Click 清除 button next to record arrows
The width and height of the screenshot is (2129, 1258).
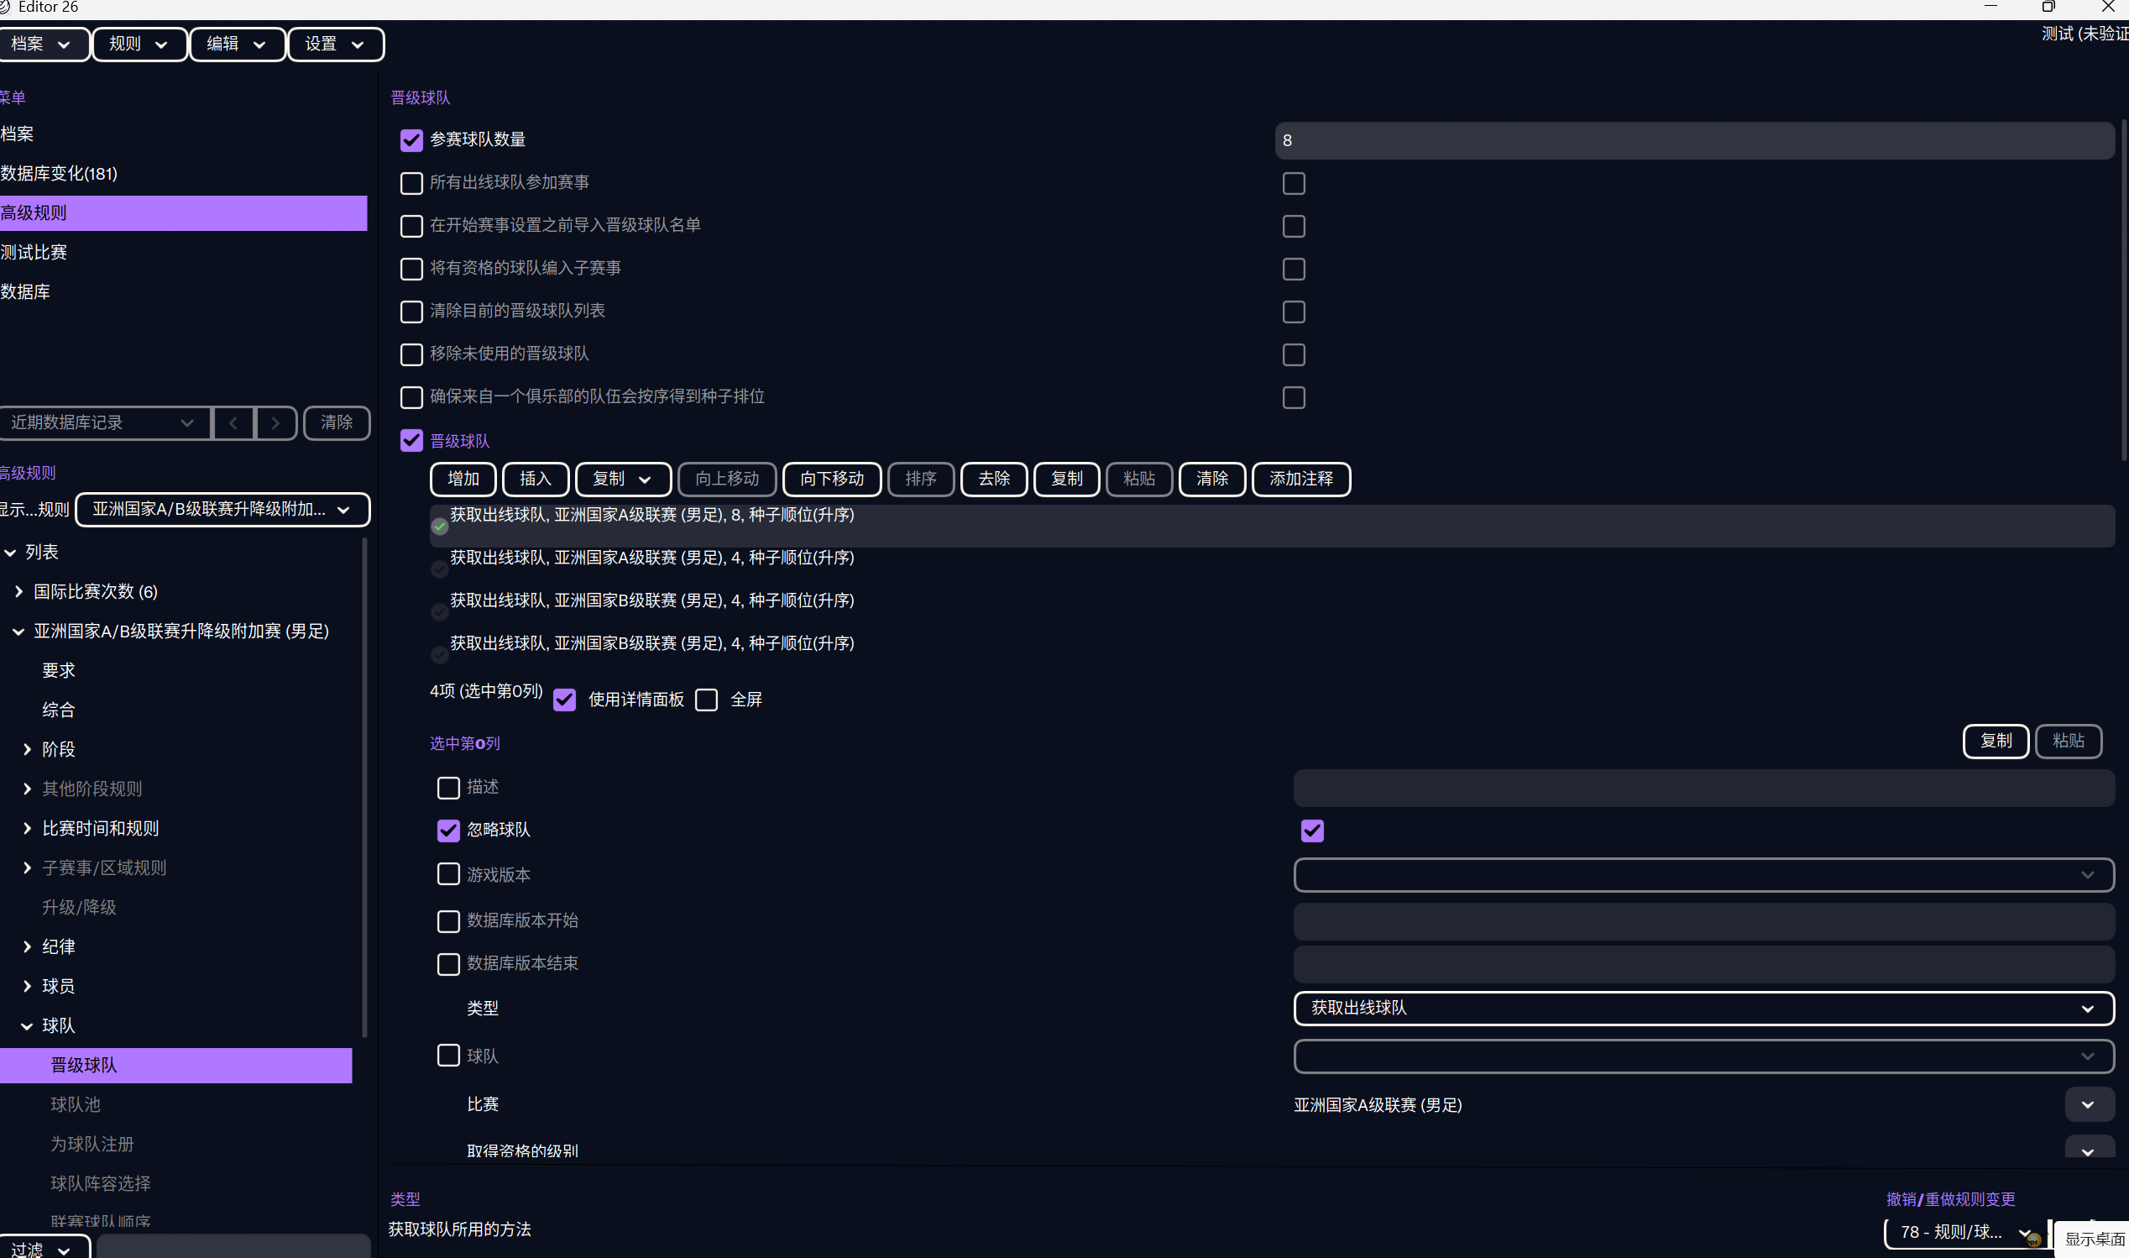pos(337,423)
